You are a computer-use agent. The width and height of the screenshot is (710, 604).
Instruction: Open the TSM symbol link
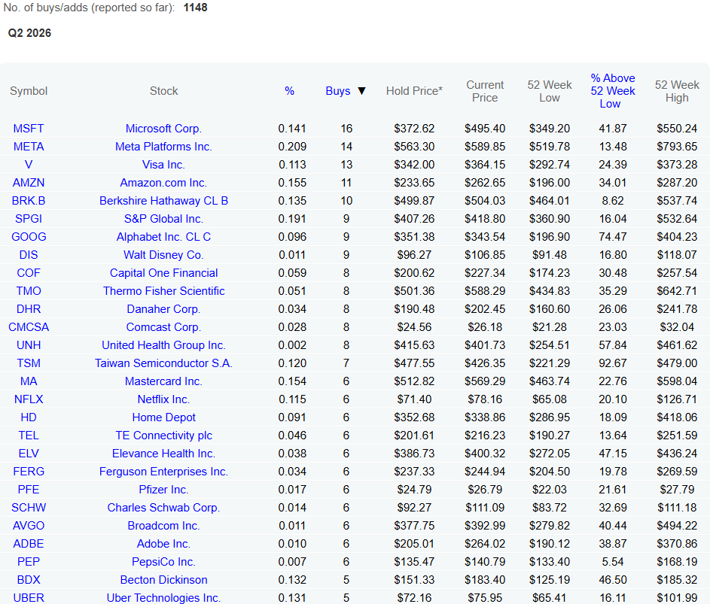(x=29, y=363)
